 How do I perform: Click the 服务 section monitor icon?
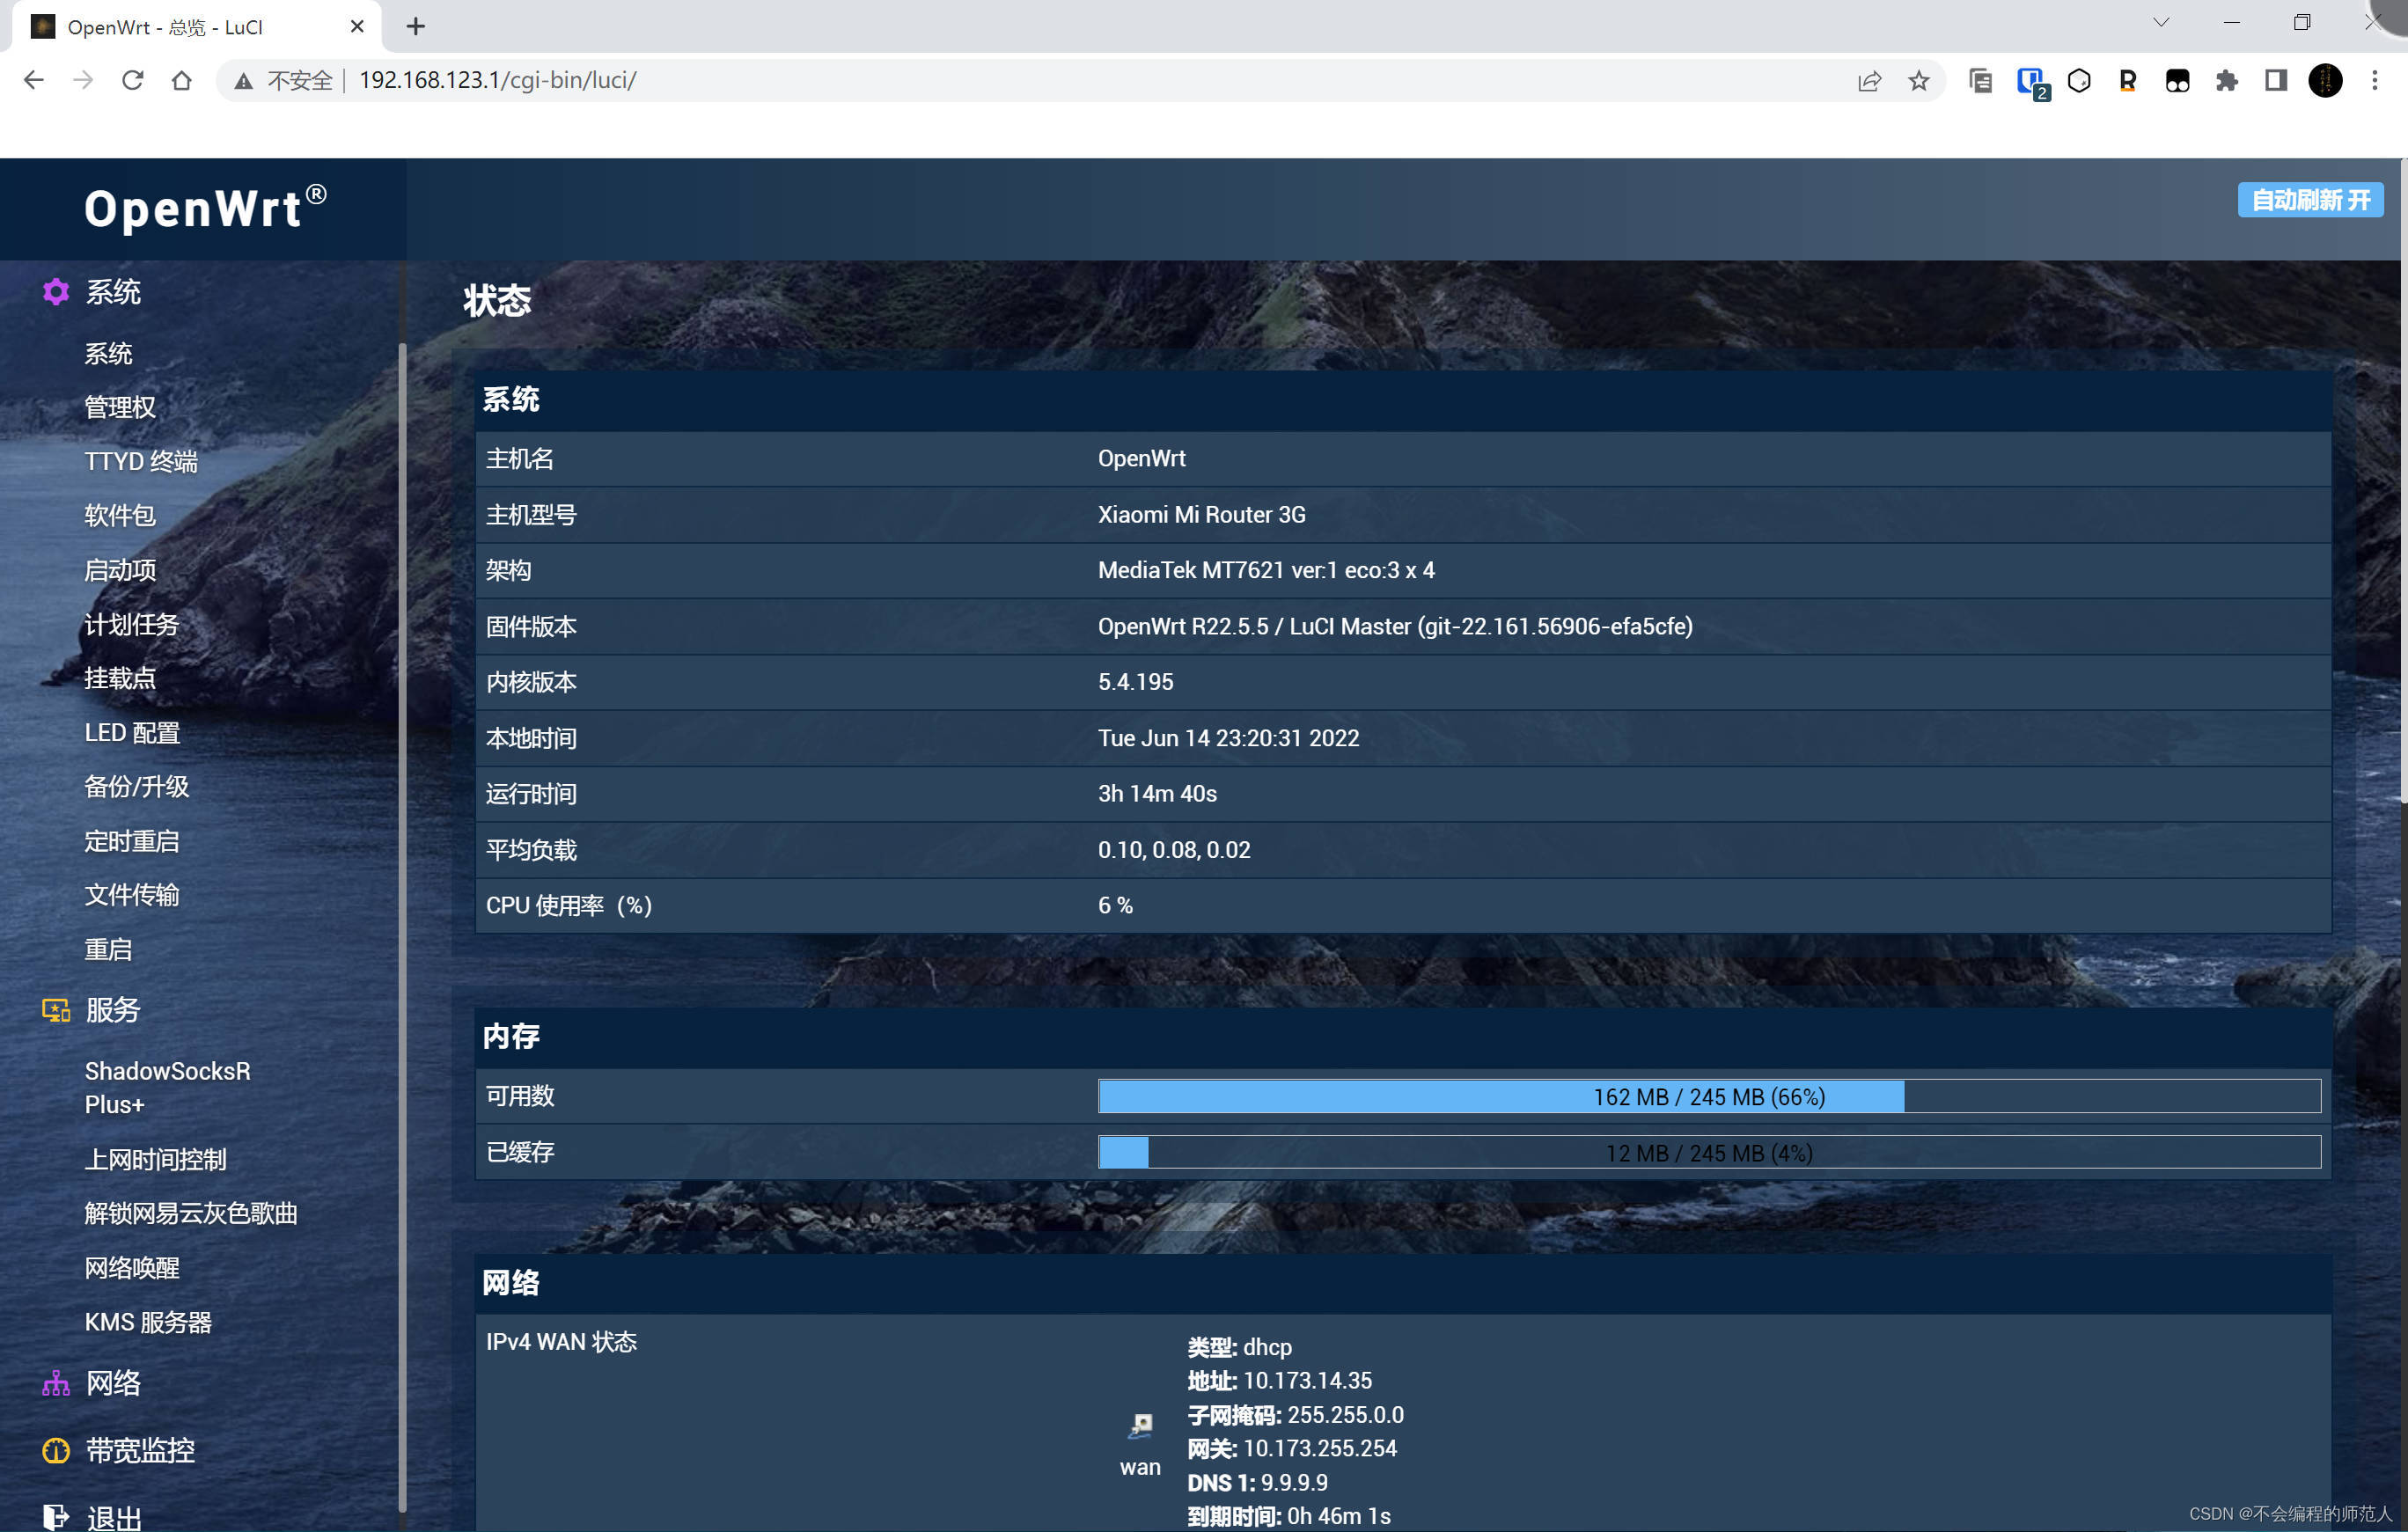click(56, 1010)
